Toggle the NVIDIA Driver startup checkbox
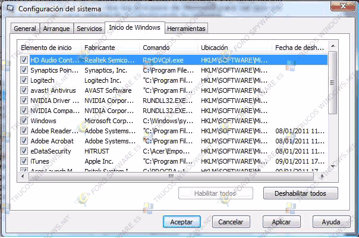 pos(24,101)
